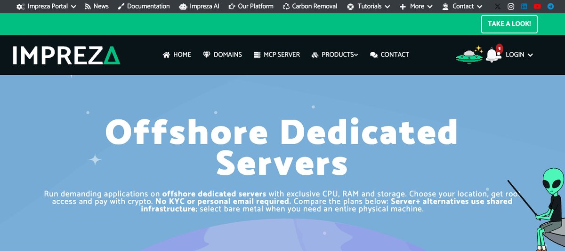This screenshot has height=251, width=565.
Task: Expand the LOGIN dropdown
Action: [x=530, y=55]
